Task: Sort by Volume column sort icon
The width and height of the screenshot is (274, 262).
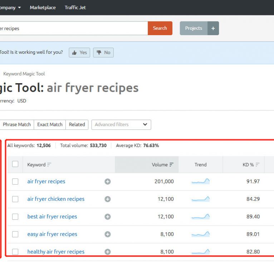Action: [172, 165]
